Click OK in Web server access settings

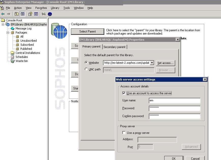click(174, 158)
